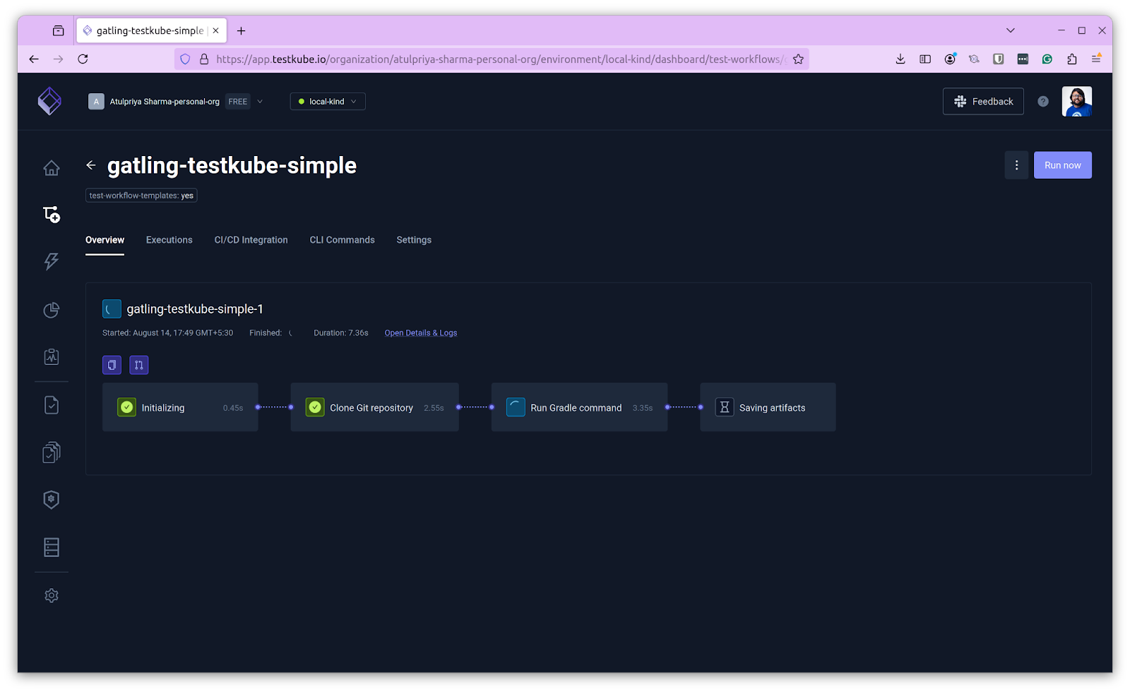Open the status report clipboard icon
The height and width of the screenshot is (692, 1130).
[x=52, y=357]
